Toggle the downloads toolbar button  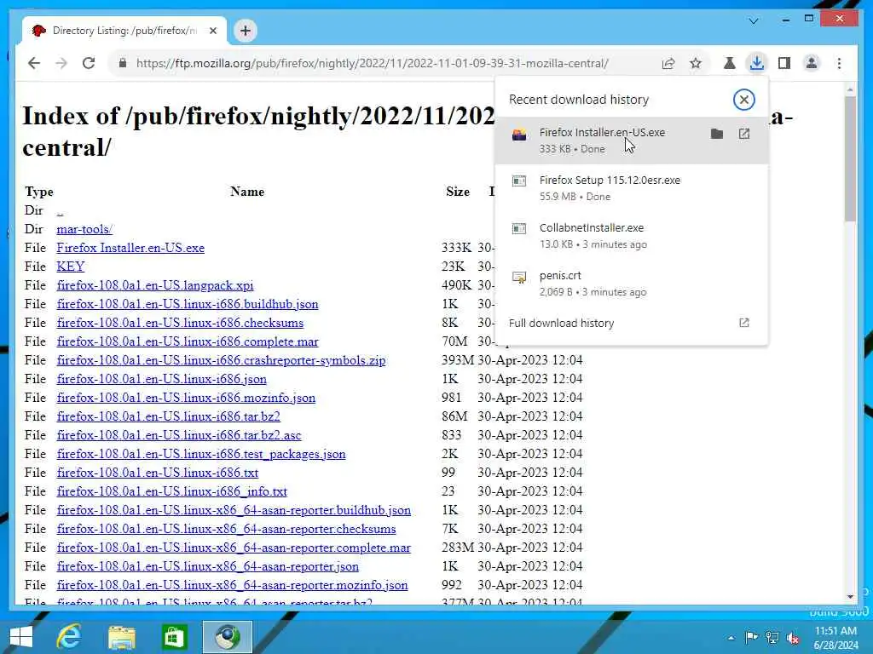click(757, 63)
